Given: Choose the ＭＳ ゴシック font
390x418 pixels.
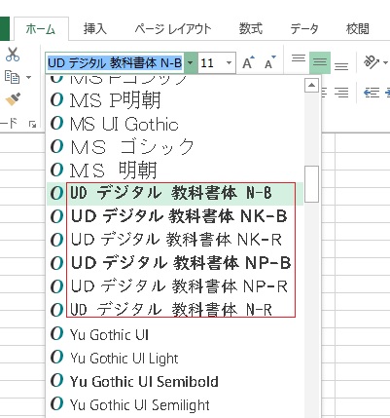Looking at the screenshot, I should pos(175,147).
